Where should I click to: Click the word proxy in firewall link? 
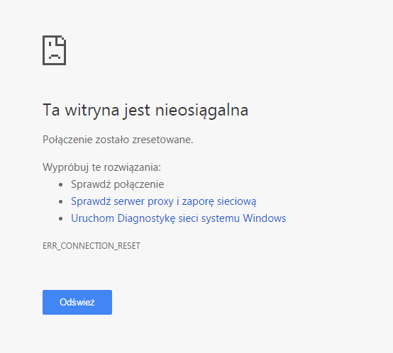point(160,202)
